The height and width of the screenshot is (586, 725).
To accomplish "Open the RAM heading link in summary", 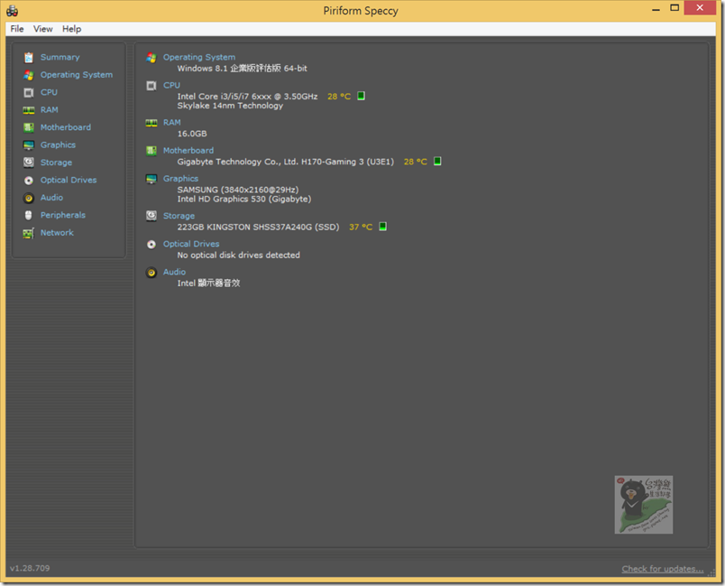I will (x=172, y=123).
